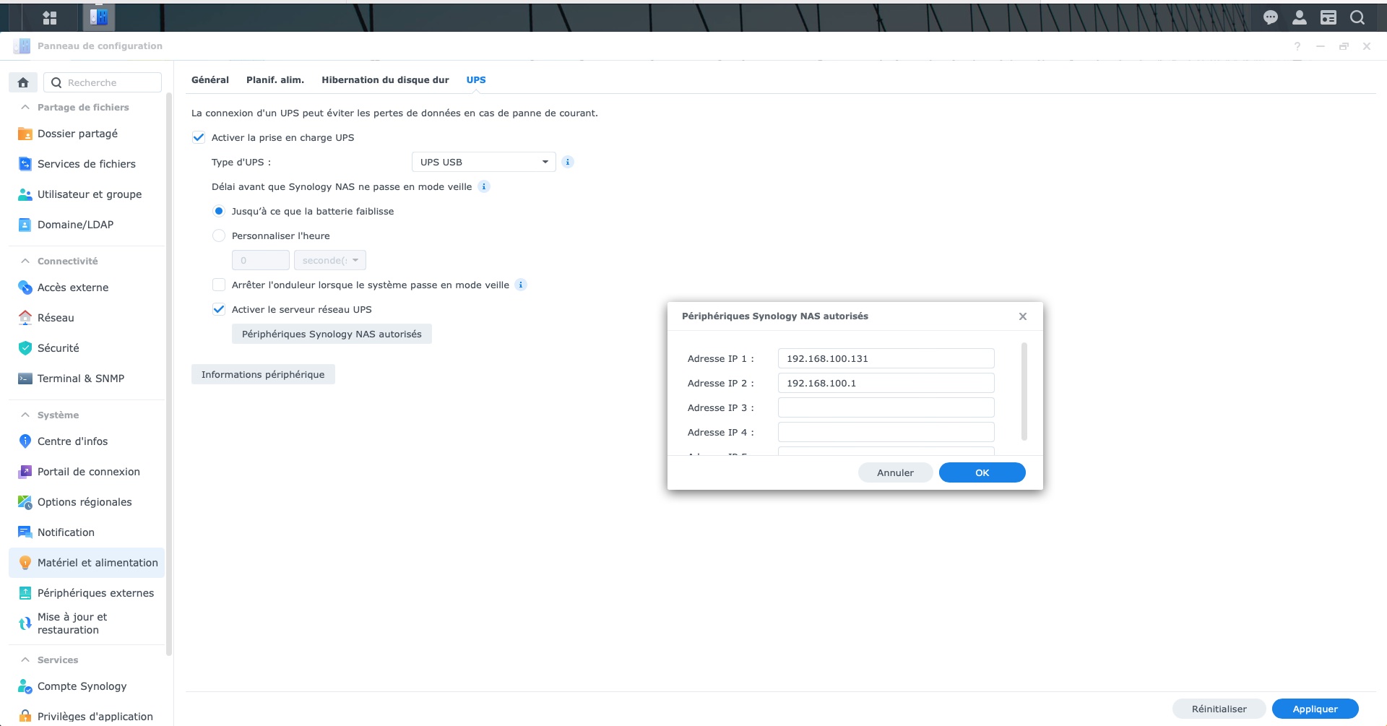Switch to the Planif. alim. tab
1387x726 pixels.
click(275, 79)
